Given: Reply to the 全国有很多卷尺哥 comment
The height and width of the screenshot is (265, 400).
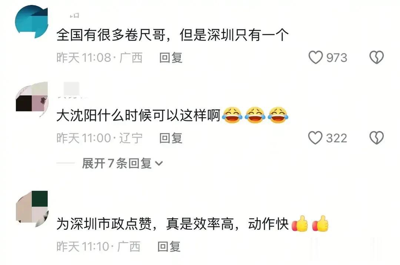Looking at the screenshot, I should pos(171,58).
